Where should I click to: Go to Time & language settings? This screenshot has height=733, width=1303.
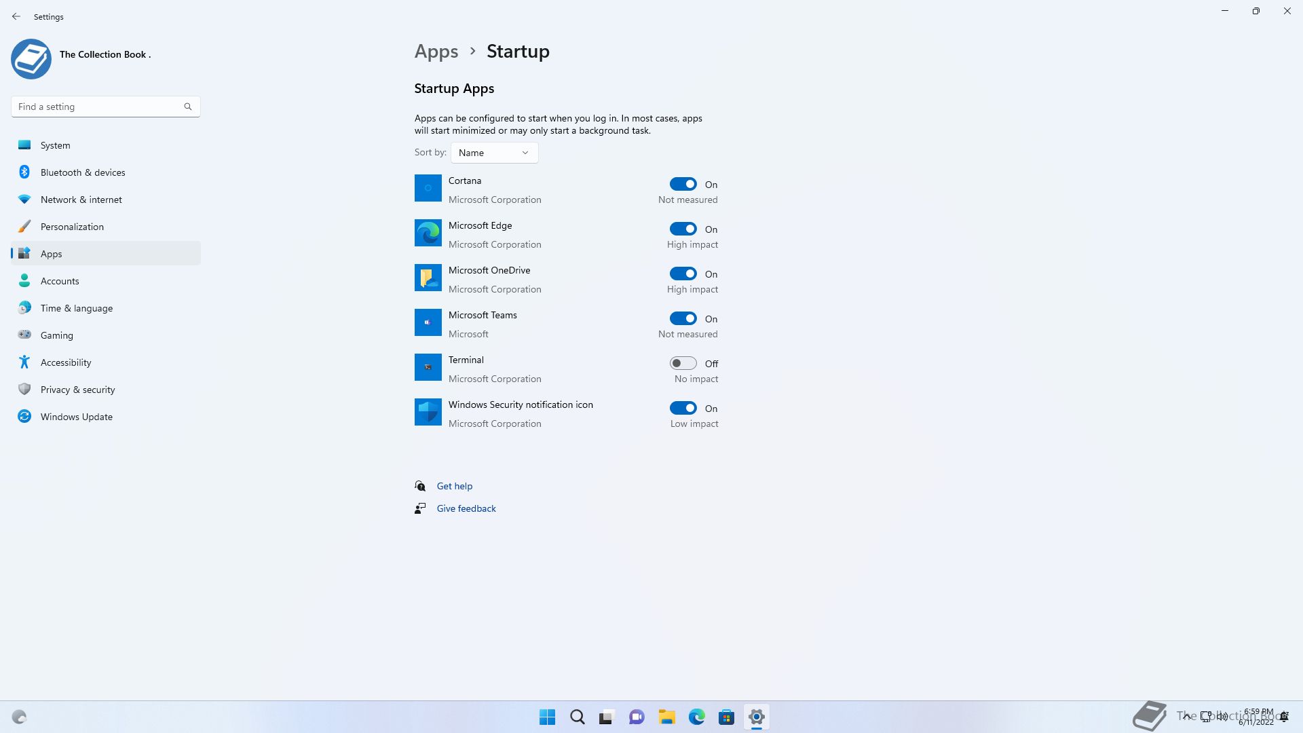click(106, 308)
